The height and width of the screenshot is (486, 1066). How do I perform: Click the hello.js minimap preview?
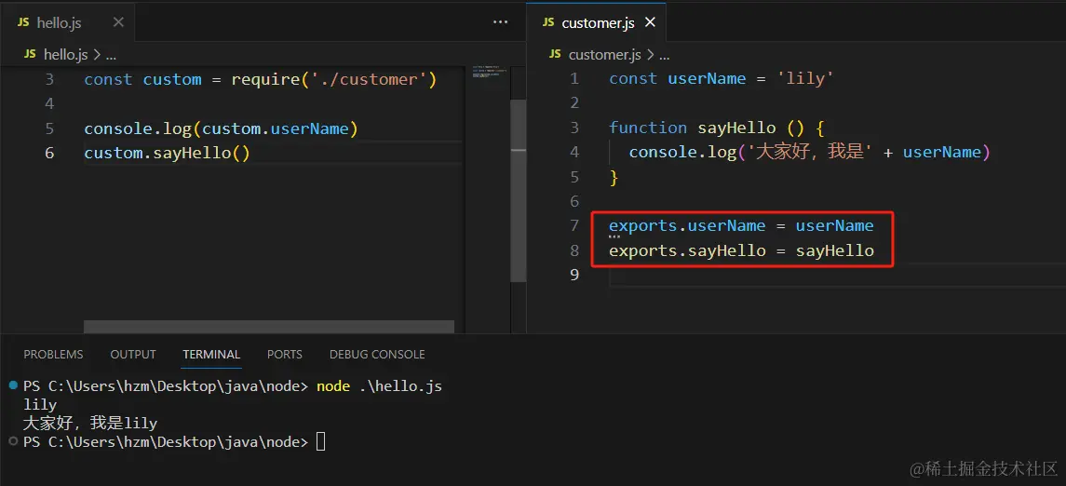(x=488, y=72)
